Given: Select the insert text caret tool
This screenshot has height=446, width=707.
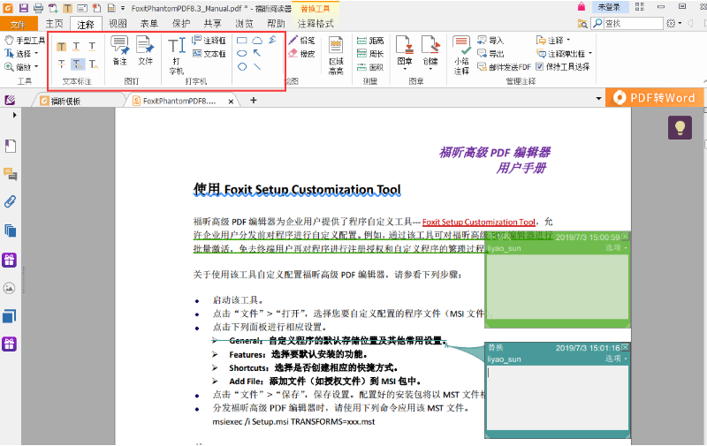Looking at the screenshot, I should click(93, 64).
